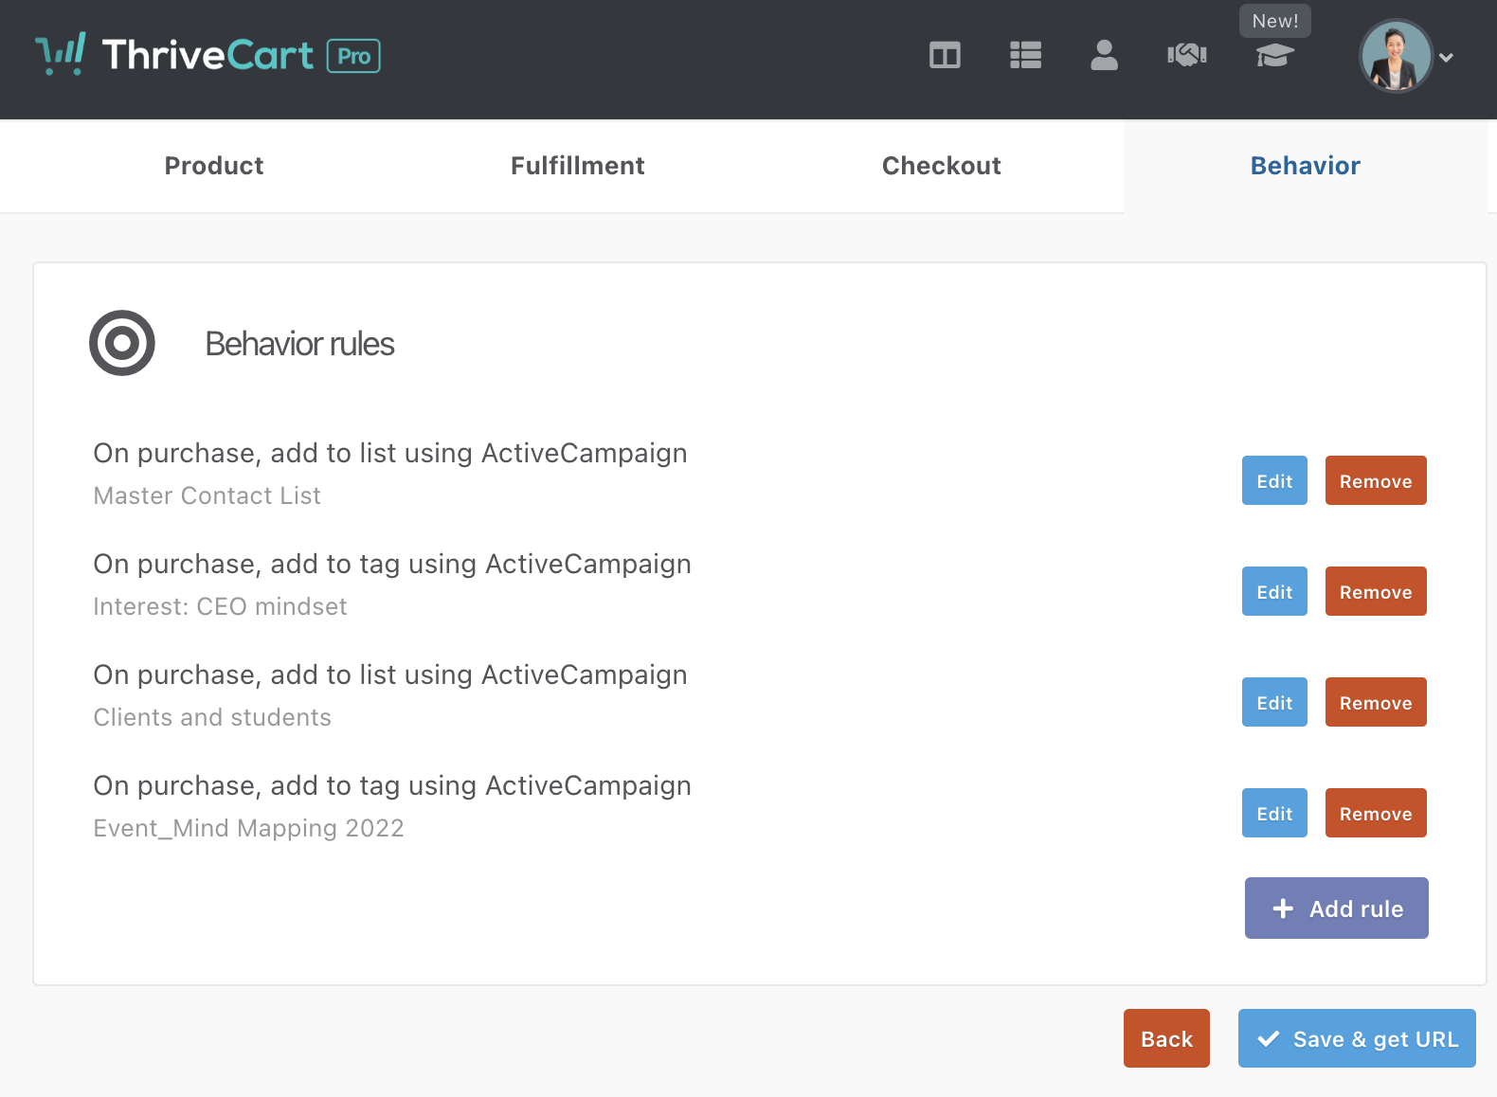Click the Behavior rules heading
This screenshot has width=1497, height=1097.
pyautogui.click(x=299, y=344)
